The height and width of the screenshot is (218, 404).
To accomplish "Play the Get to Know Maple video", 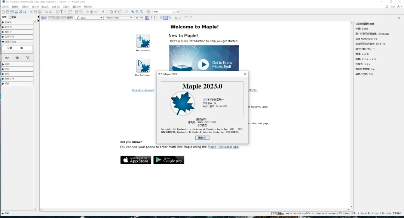I will [x=203, y=65].
